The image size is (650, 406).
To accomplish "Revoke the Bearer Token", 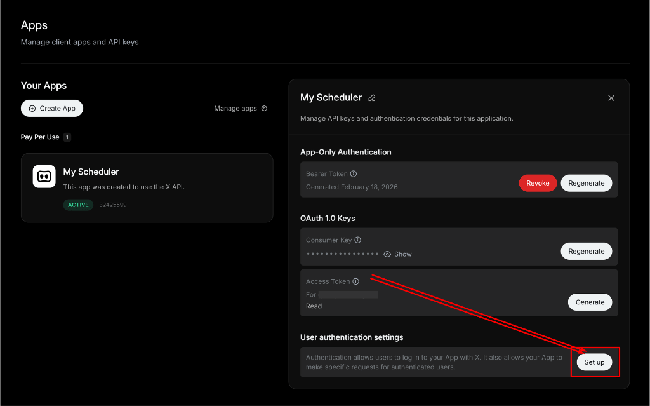I will pos(538,182).
